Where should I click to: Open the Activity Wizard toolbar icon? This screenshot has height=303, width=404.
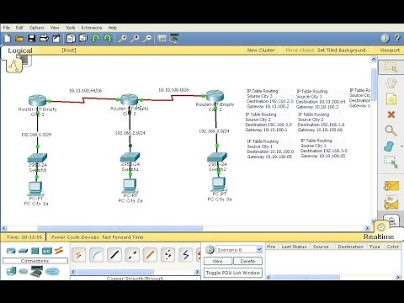coord(56,38)
